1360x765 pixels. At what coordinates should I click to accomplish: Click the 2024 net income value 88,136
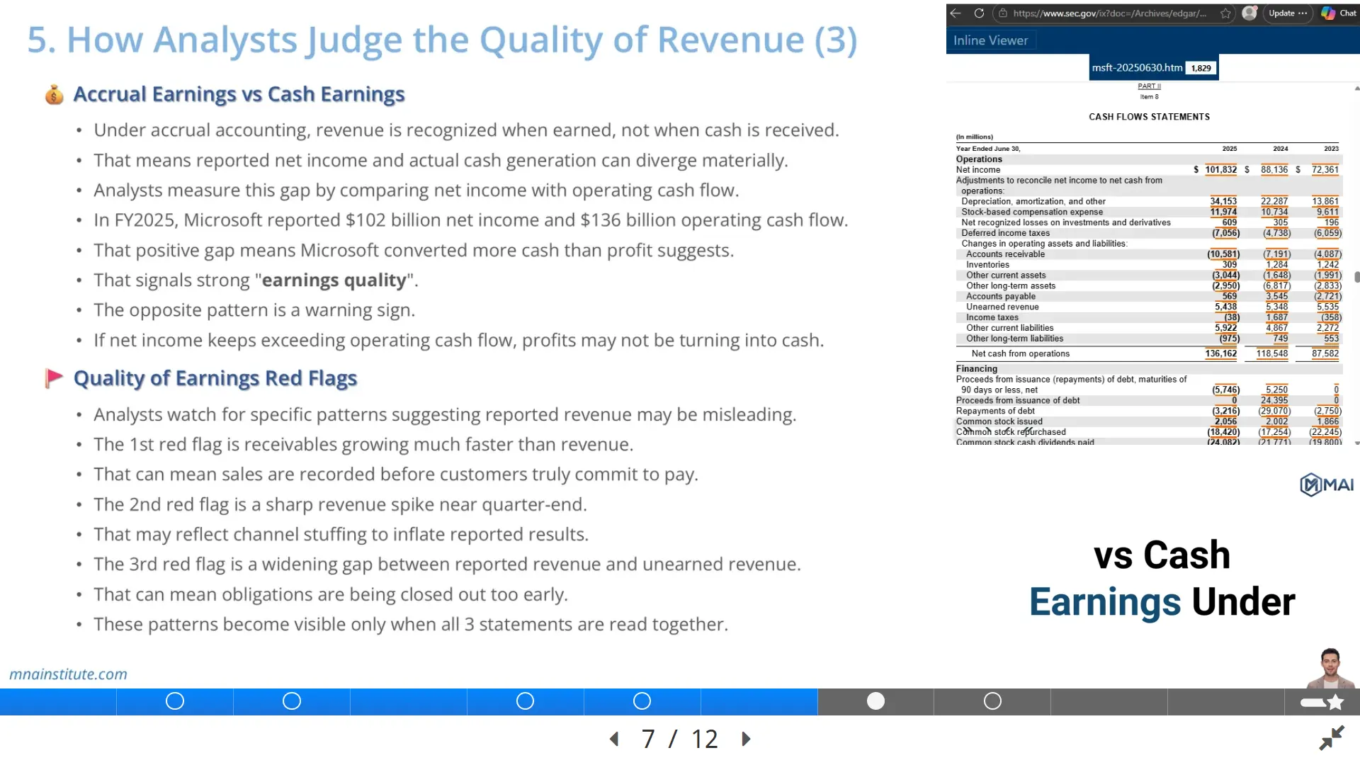pos(1274,169)
